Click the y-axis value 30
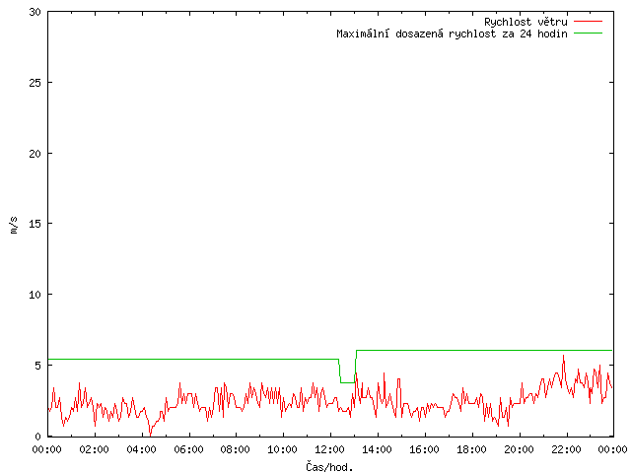Image resolution: width=631 pixels, height=473 pixels. coord(35,12)
